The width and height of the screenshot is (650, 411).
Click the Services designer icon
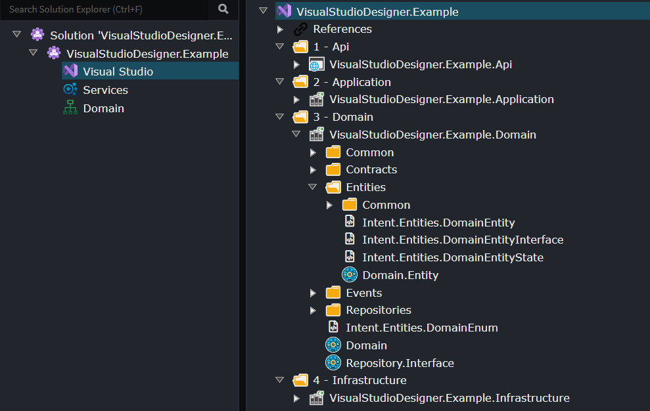70,89
